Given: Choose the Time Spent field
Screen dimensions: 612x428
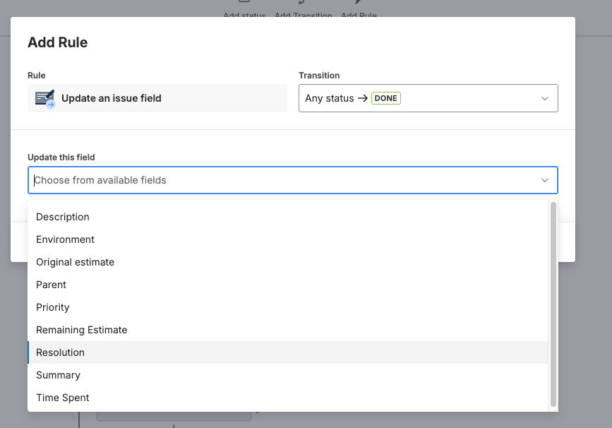Looking at the screenshot, I should (x=63, y=398).
